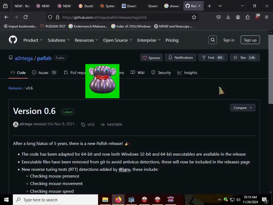Click the Sponsor button
The image size is (273, 205).
pyautogui.click(x=151, y=58)
